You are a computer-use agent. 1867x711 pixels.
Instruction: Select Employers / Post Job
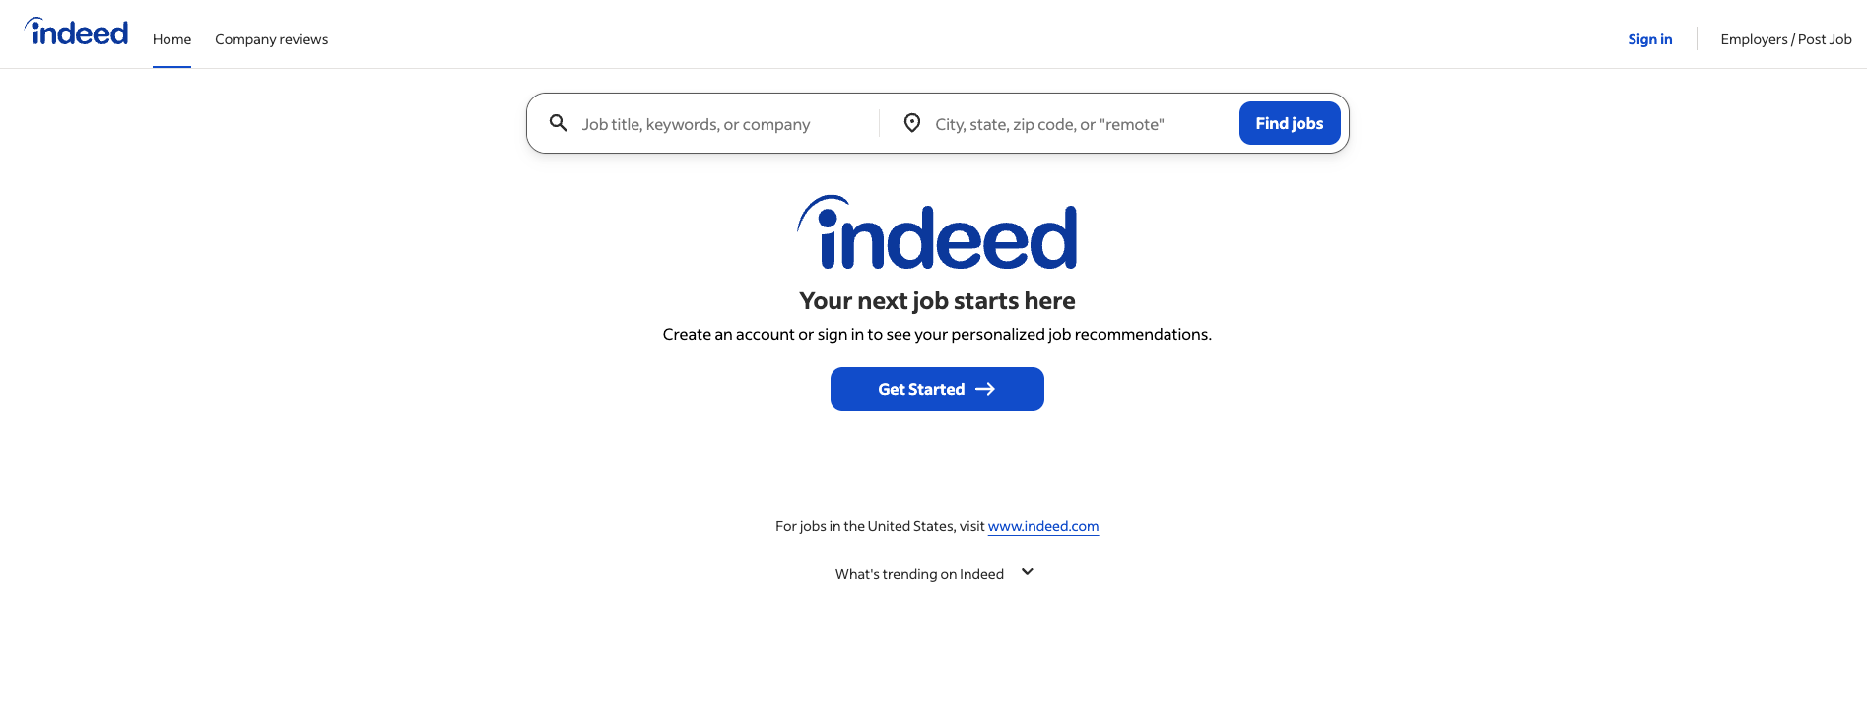pos(1786,39)
